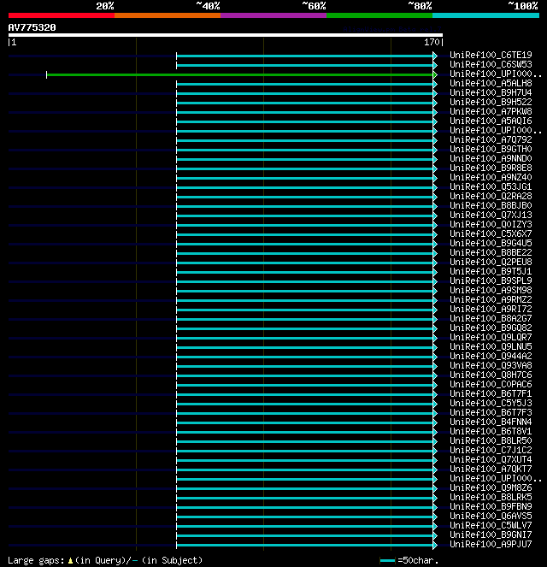Select the UniRef100_Q7XJ13 label
The width and height of the screenshot is (547, 567).
click(491, 215)
